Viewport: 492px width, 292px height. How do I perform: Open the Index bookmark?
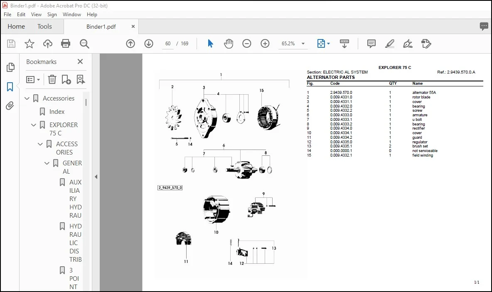[57, 112]
